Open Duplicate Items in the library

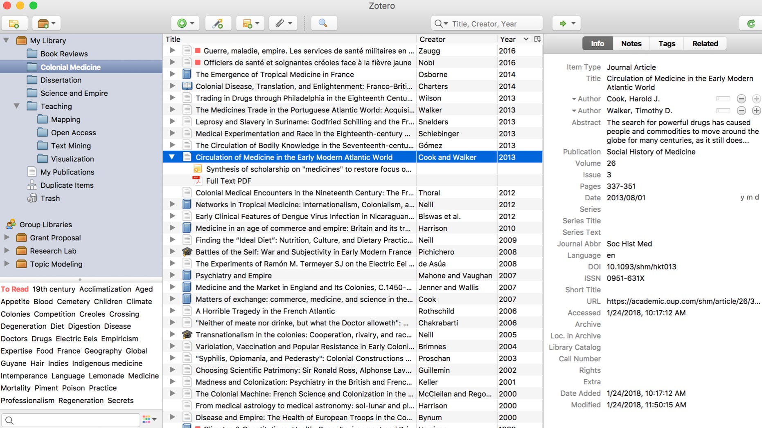coord(67,185)
